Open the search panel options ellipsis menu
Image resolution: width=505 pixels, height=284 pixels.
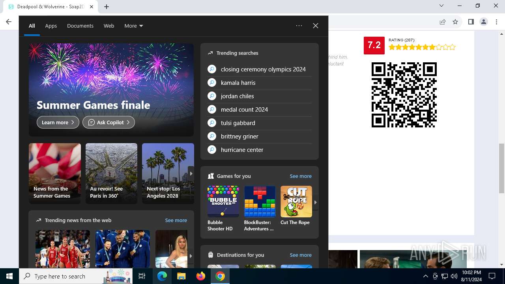click(299, 26)
